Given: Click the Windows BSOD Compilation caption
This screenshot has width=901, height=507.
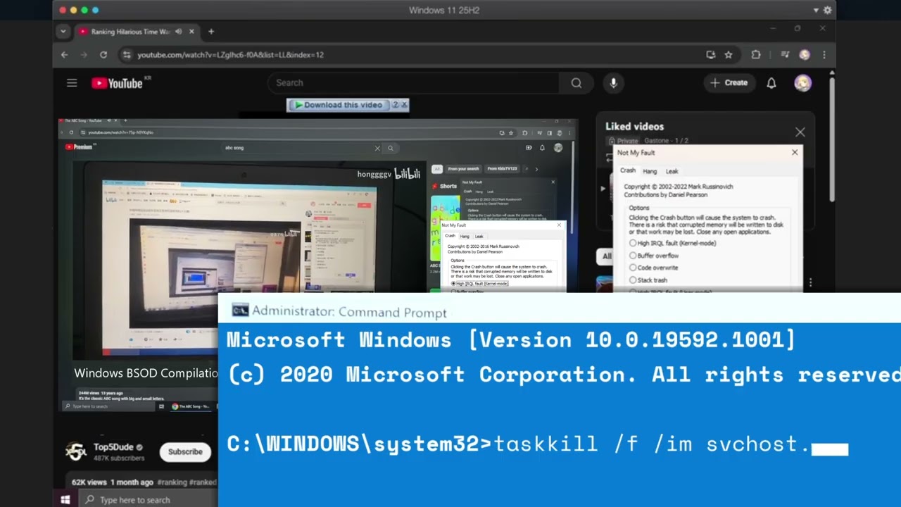Looking at the screenshot, I should [x=146, y=373].
